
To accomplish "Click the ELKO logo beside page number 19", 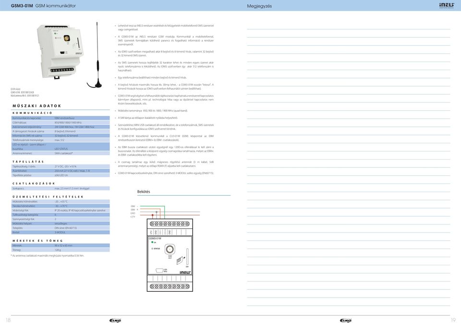I will coord(345,320).
